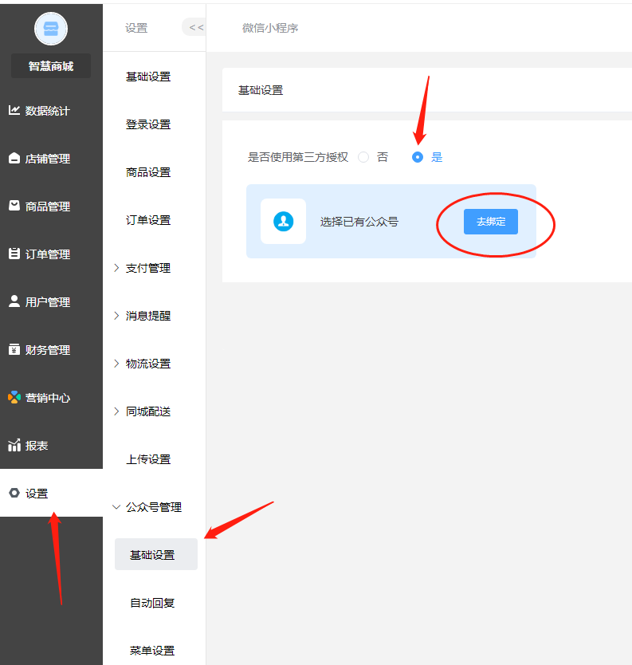Select 是 for third-party authorization
This screenshot has height=665, width=632.
click(x=418, y=157)
